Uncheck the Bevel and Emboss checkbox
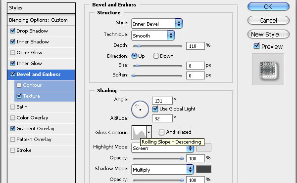The height and width of the screenshot is (183, 297). click(x=12, y=74)
